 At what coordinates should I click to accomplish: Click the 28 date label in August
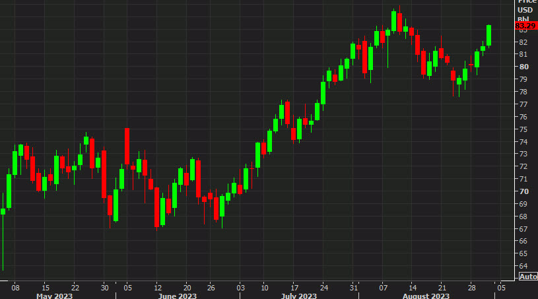point(472,288)
